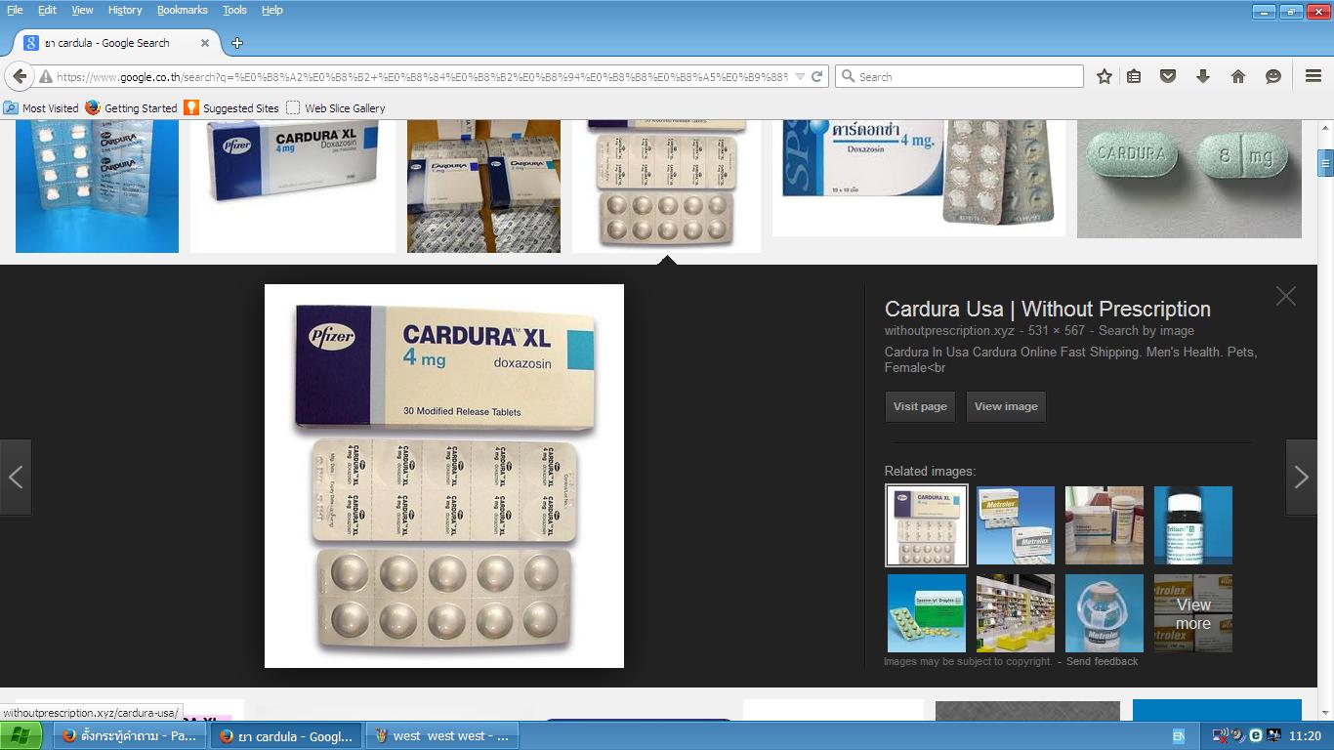The height and width of the screenshot is (750, 1334).
Task: Open the Tools menu
Action: [x=234, y=10]
